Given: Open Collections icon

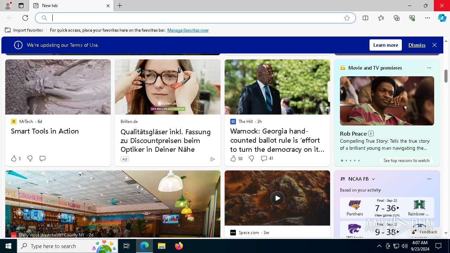Looking at the screenshot, I should (397, 18).
